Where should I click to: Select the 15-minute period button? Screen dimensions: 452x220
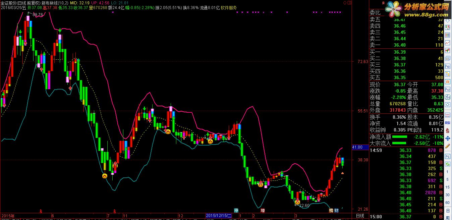[x=447, y=187]
